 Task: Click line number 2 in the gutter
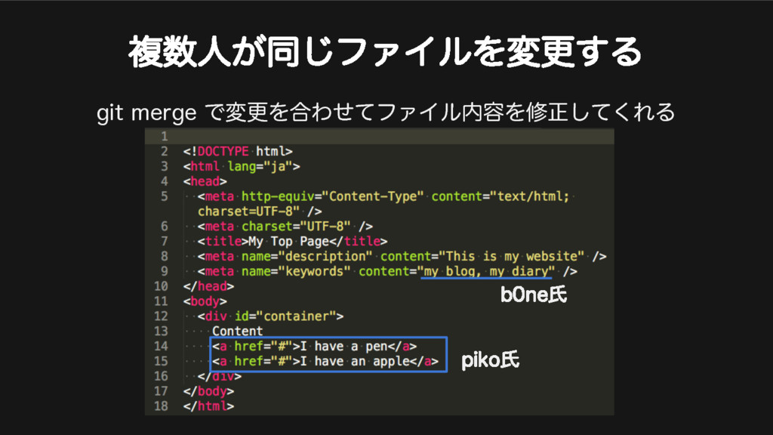point(164,151)
